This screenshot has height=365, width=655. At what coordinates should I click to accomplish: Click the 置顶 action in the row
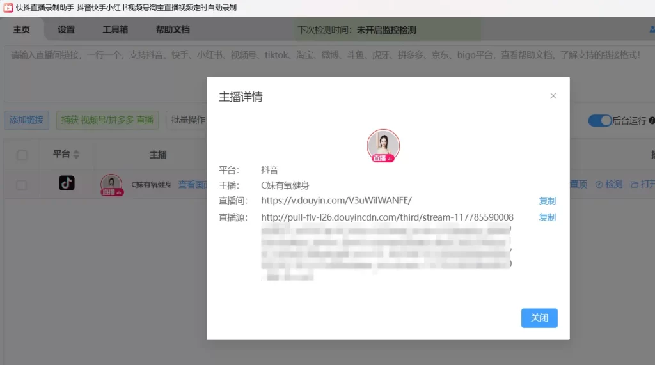coord(579,184)
